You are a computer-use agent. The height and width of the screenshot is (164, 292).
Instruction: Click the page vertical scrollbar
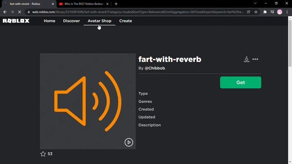tap(290, 43)
